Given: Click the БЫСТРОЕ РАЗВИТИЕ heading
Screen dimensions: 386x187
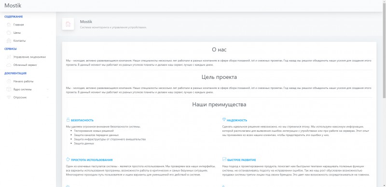Looking at the screenshot, I should [x=242, y=160].
